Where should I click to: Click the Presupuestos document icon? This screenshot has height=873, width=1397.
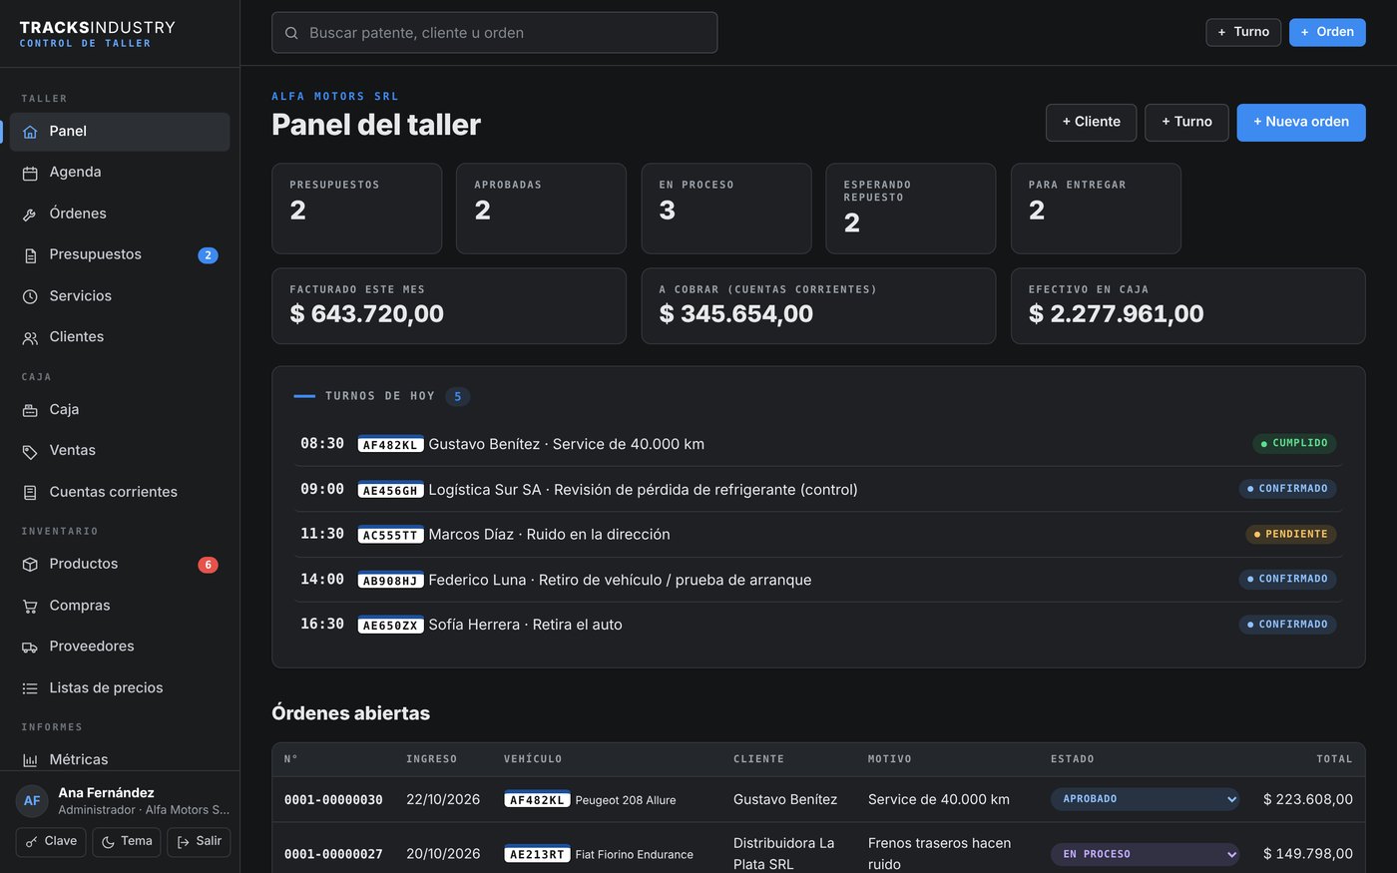(x=30, y=255)
